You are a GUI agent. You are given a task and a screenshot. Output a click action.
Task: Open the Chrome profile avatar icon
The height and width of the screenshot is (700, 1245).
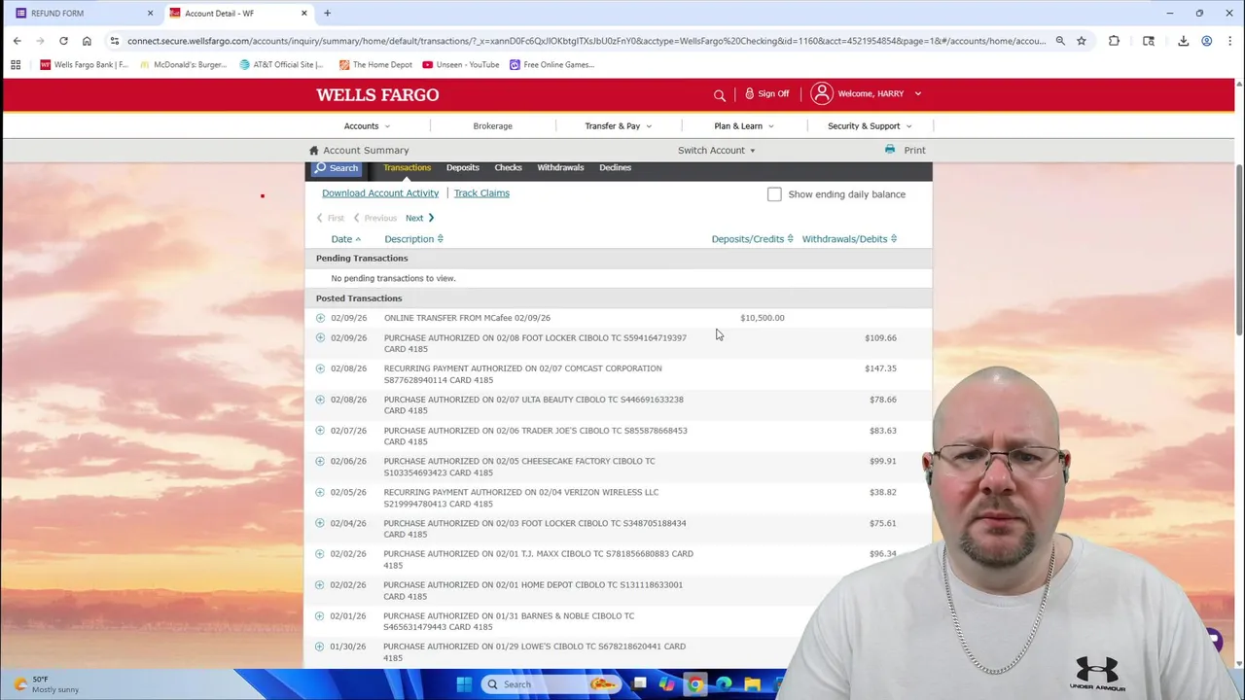[1206, 41]
